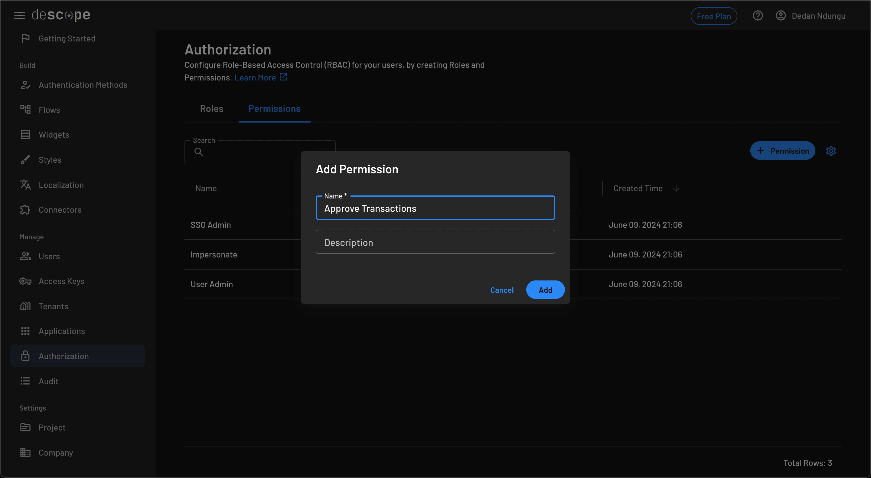Image resolution: width=871 pixels, height=478 pixels.
Task: Select the Flows icon in the sidebar
Action: point(25,110)
